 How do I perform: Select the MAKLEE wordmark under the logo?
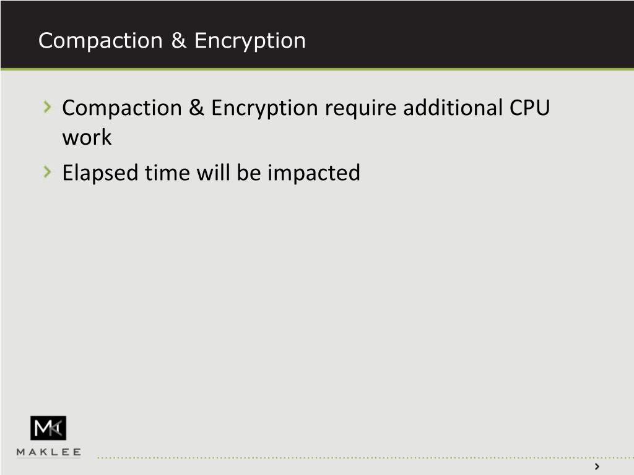pyautogui.click(x=48, y=452)
